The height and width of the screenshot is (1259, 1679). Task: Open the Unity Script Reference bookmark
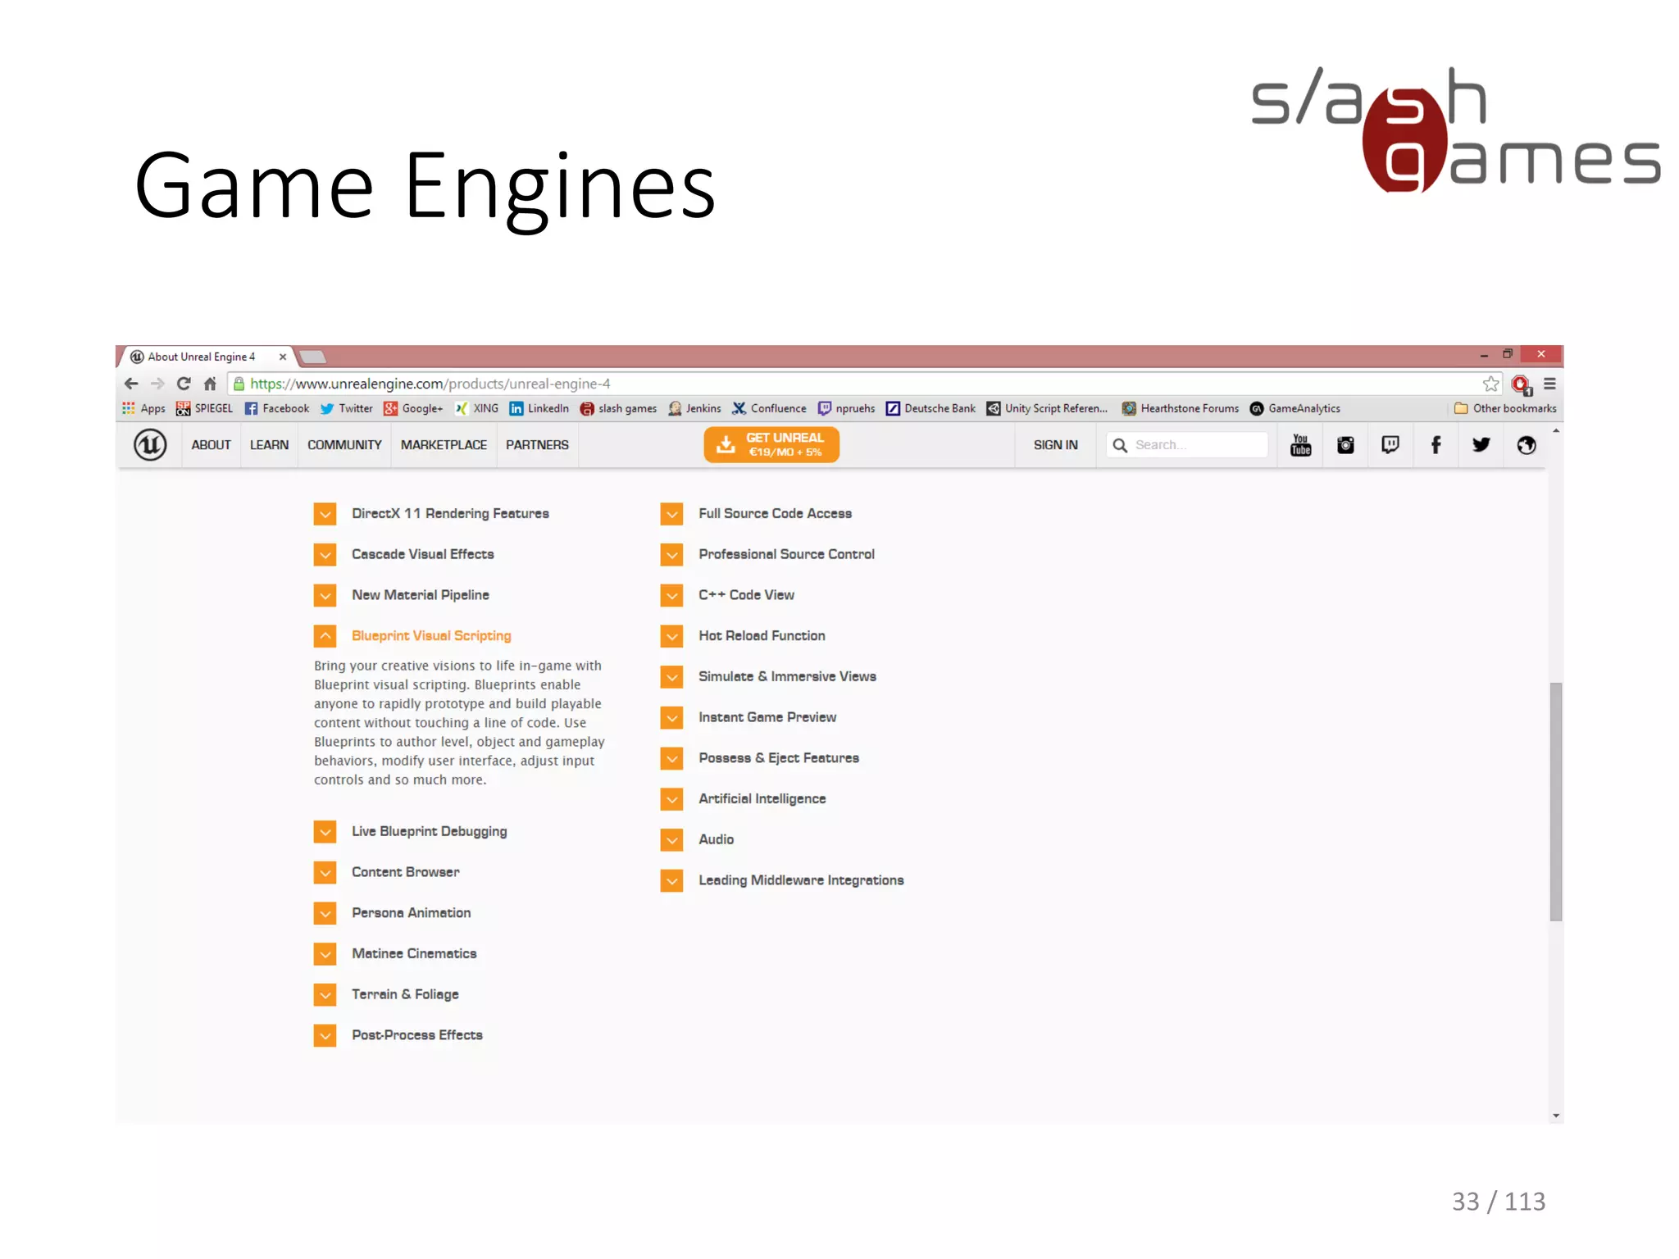pos(1047,408)
